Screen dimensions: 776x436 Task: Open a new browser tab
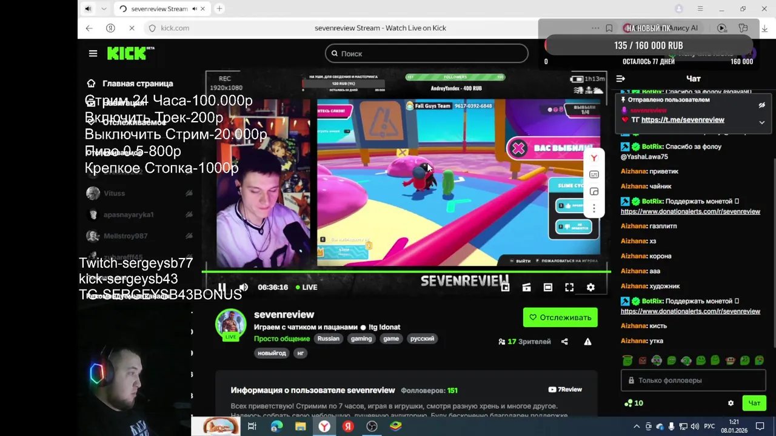click(x=219, y=8)
